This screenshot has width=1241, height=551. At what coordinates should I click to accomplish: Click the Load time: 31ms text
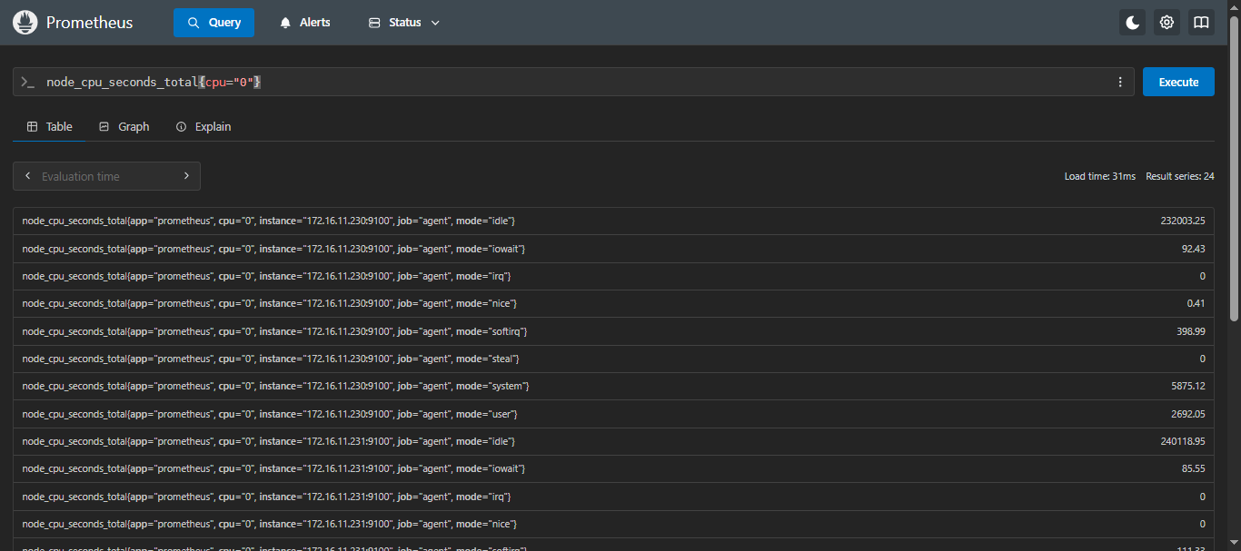click(x=1100, y=176)
